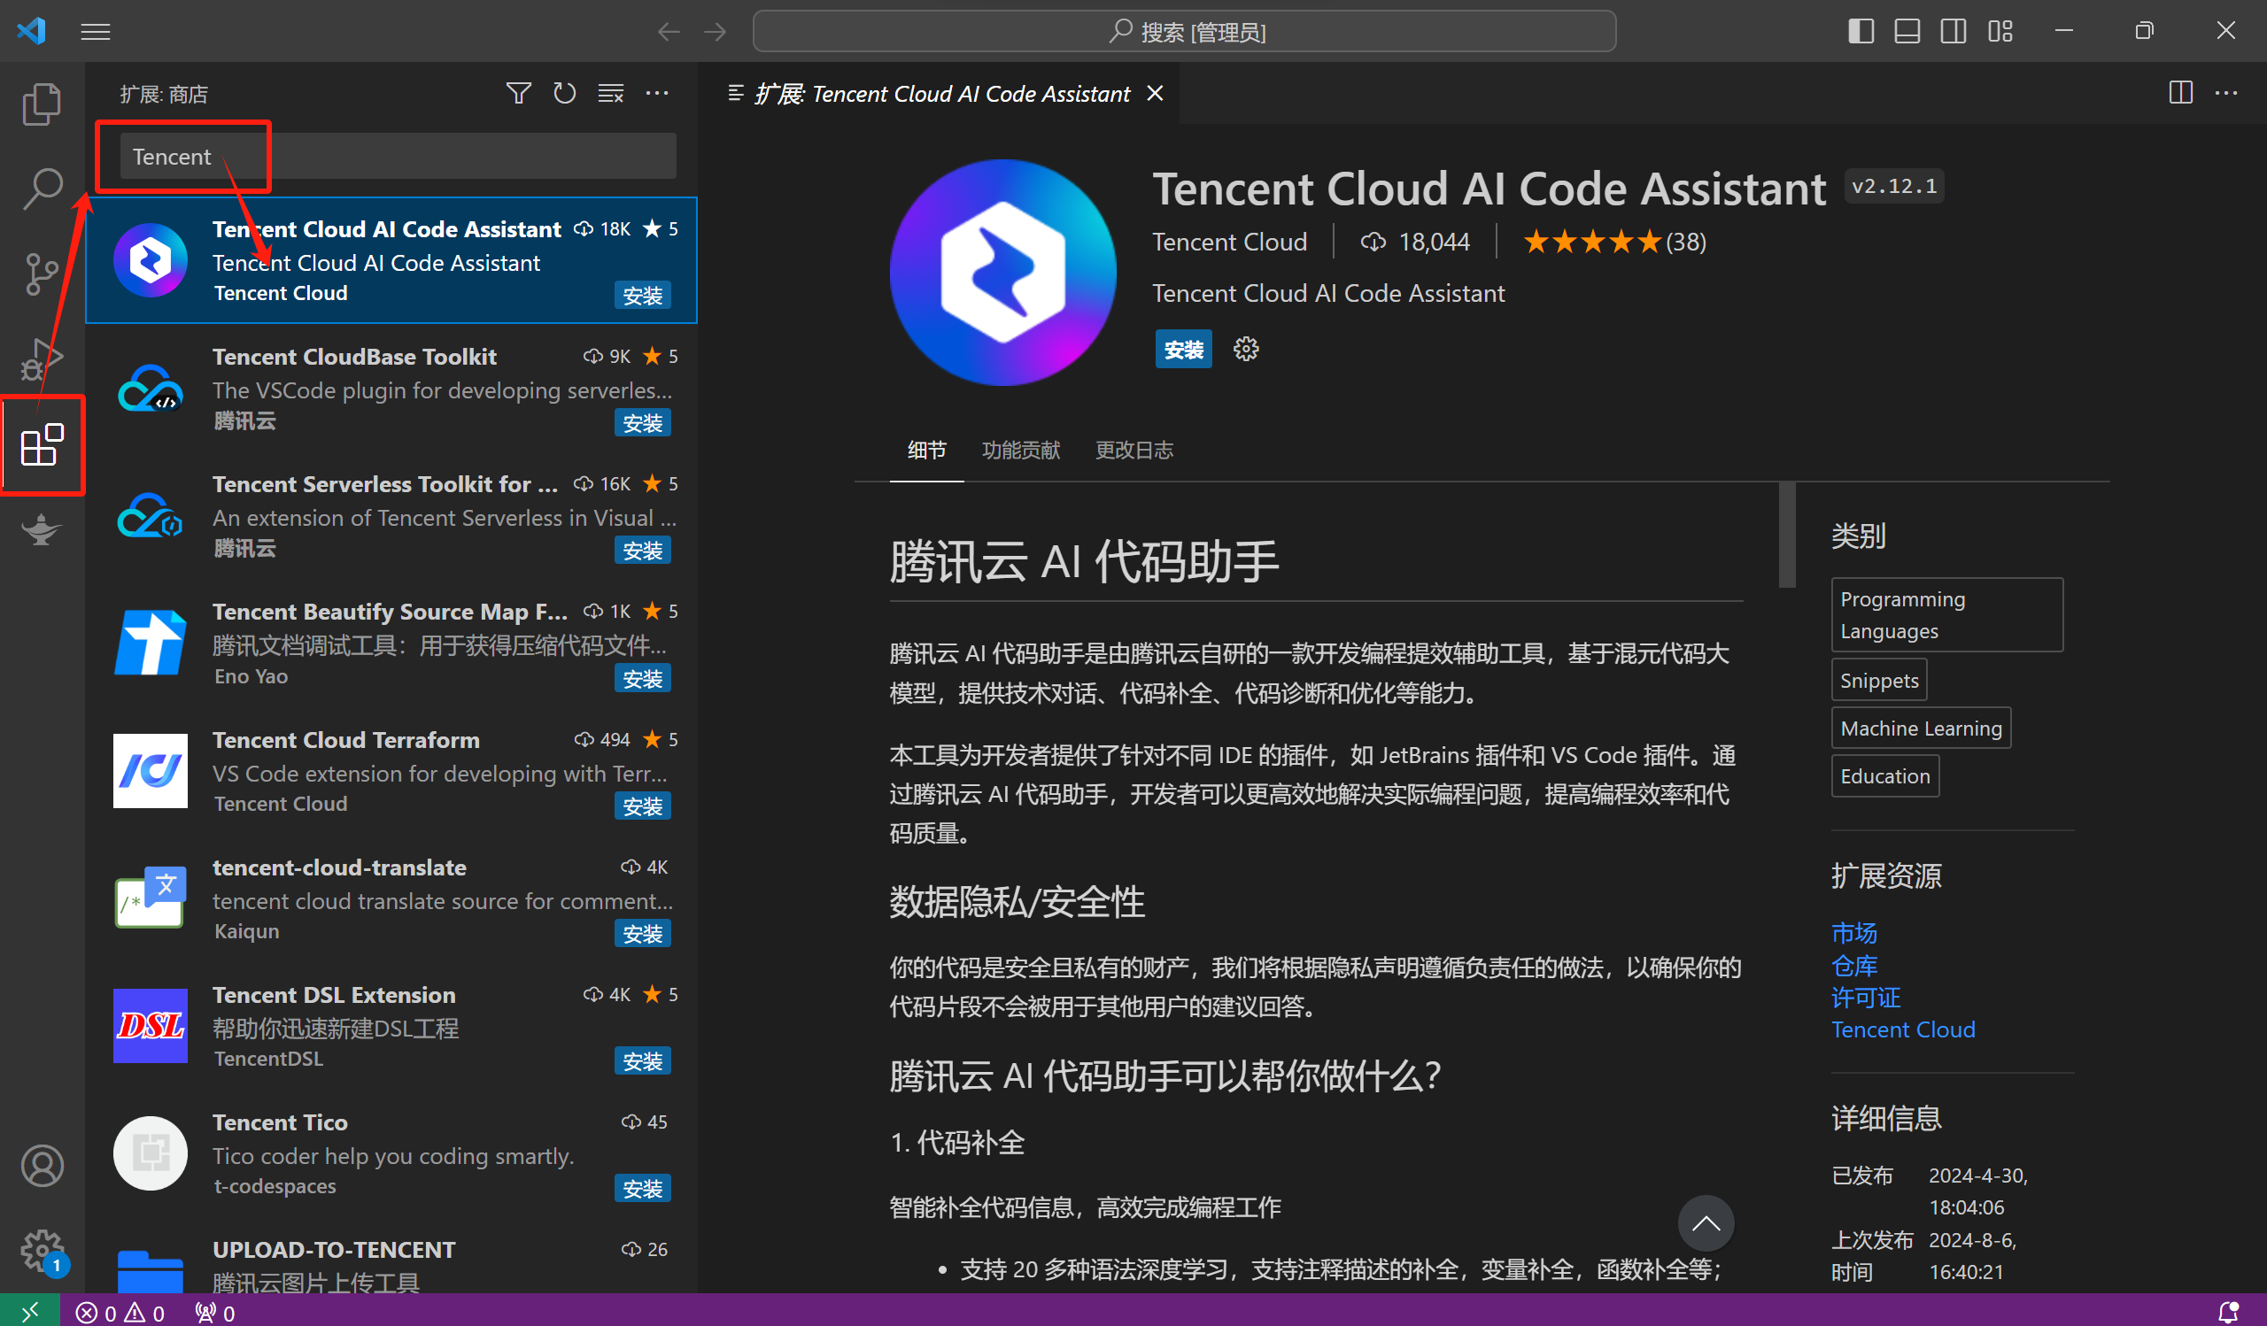2267x1326 pixels.
Task: Install Tencent Serverless Toolkit extension
Action: (x=642, y=551)
